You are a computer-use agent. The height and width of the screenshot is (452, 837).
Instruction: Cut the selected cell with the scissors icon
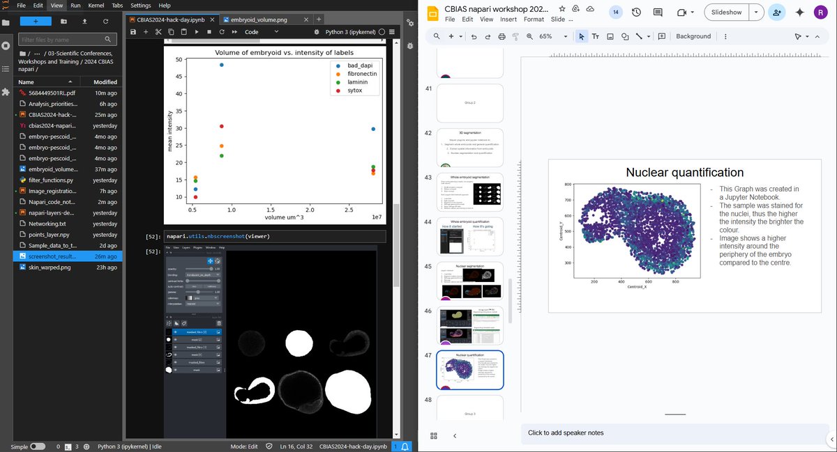tap(159, 32)
